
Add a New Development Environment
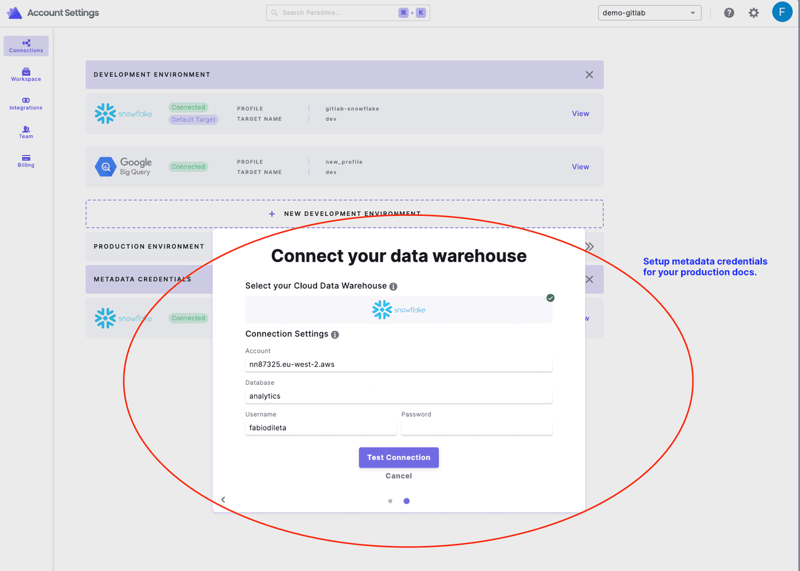(x=345, y=214)
